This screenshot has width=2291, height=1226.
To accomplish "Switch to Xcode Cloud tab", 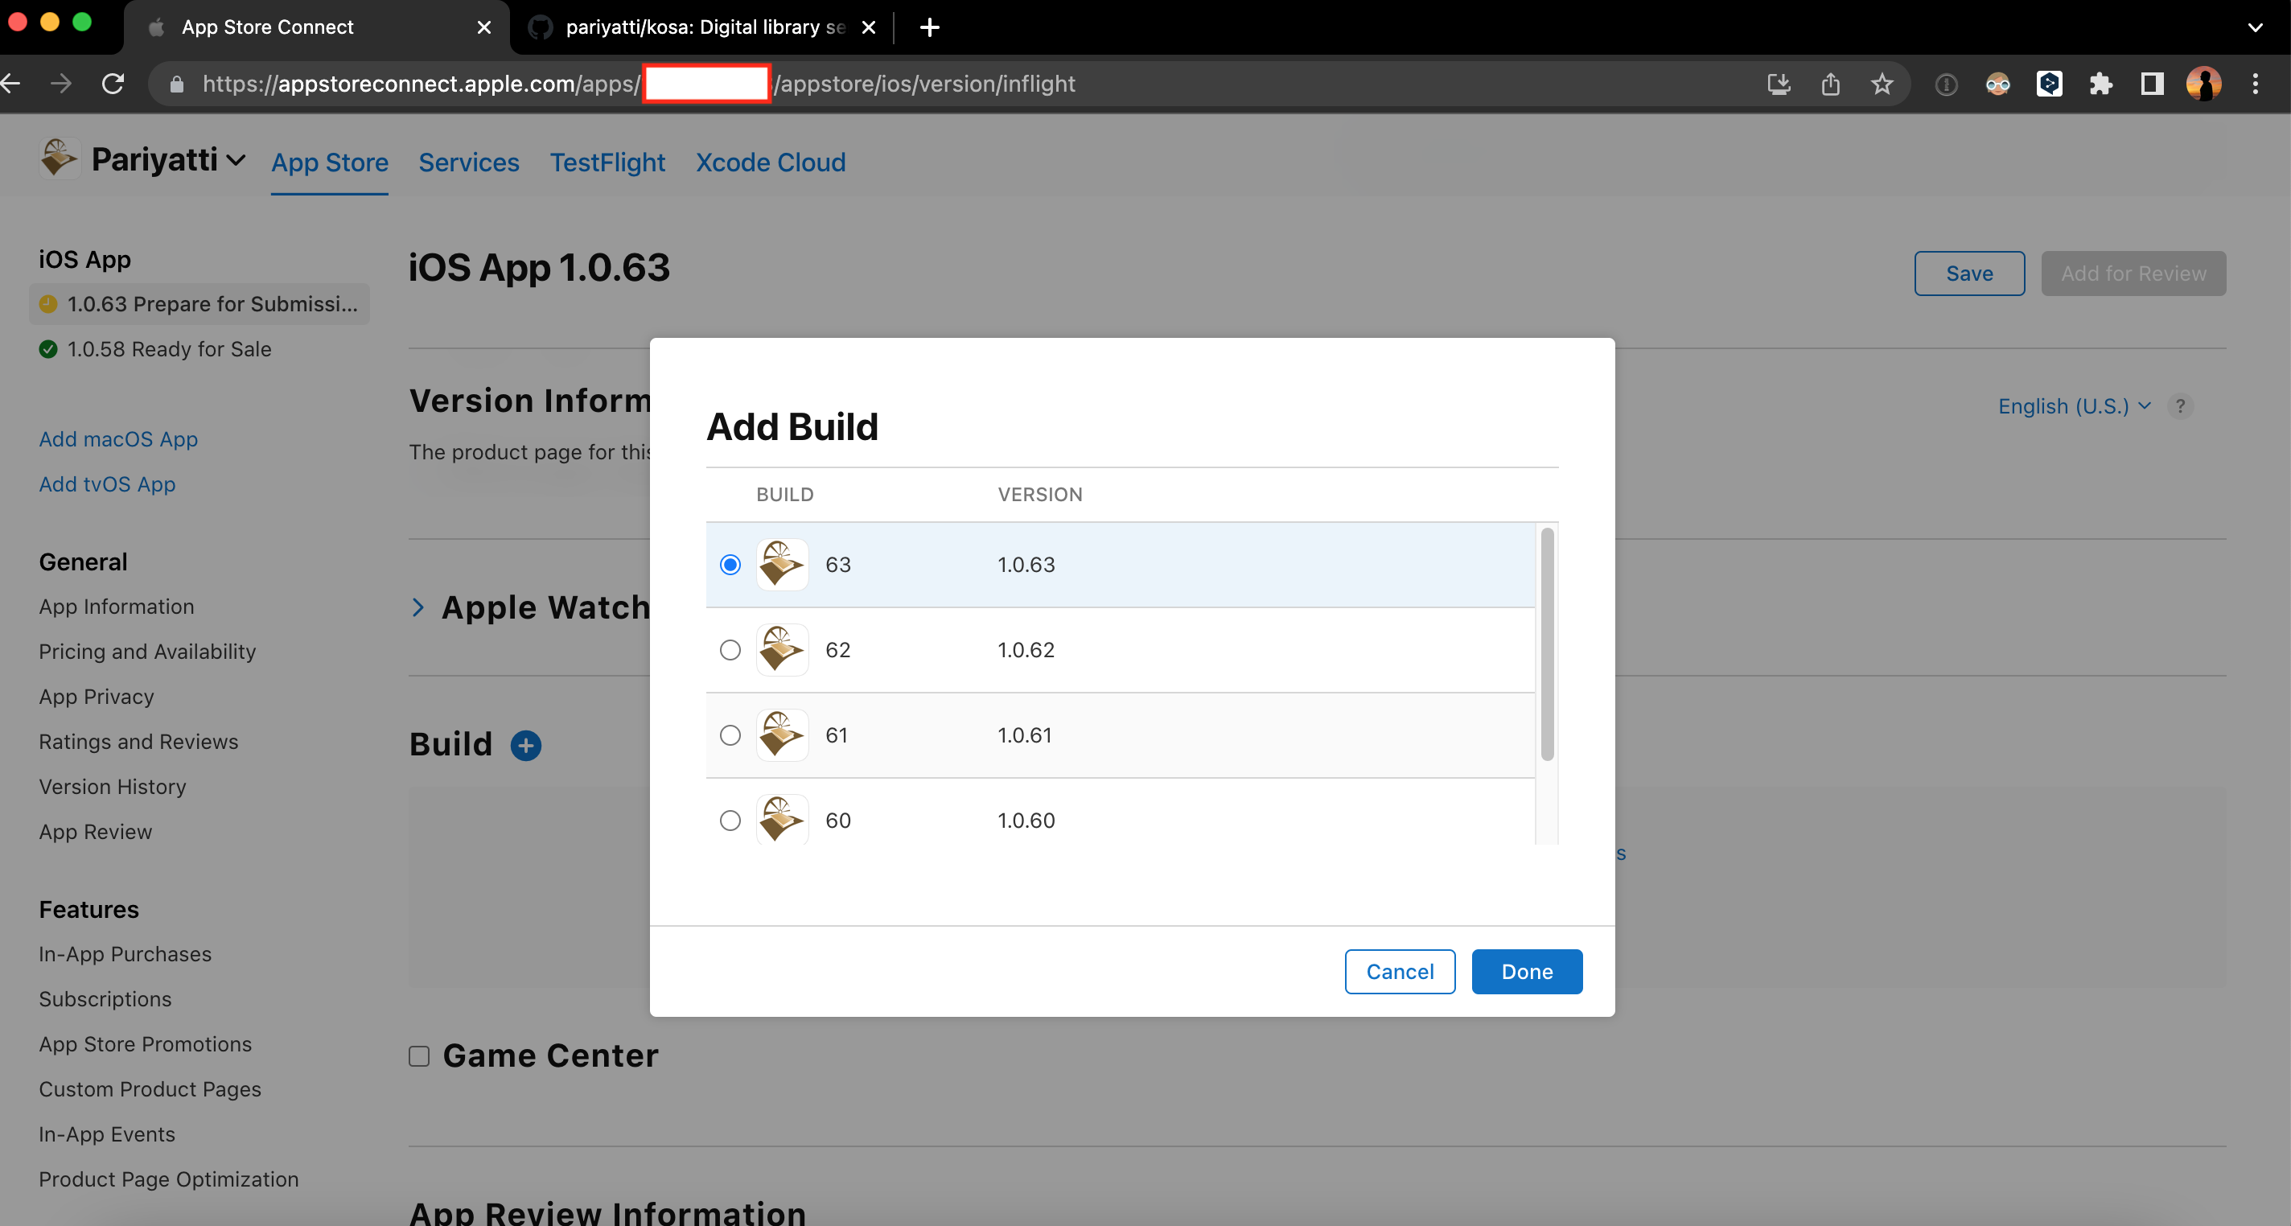I will pyautogui.click(x=770, y=163).
